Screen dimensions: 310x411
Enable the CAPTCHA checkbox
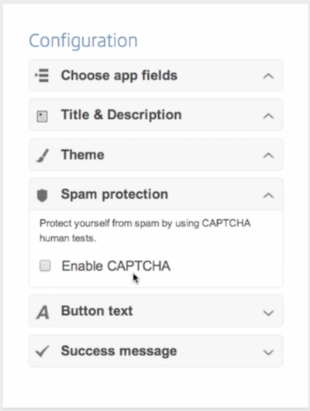[45, 265]
